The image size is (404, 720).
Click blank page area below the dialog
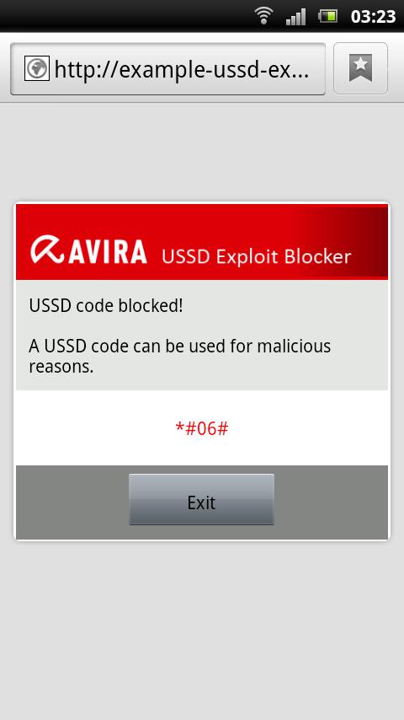(202, 629)
